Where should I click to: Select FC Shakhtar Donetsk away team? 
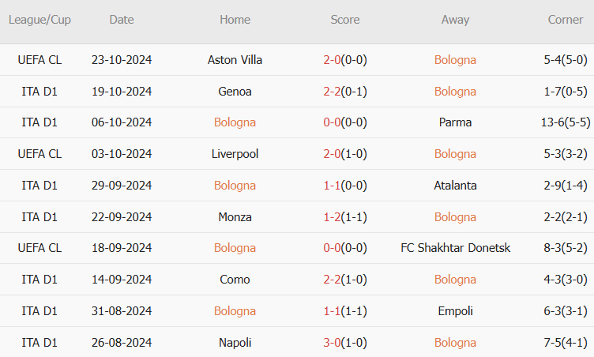click(455, 248)
